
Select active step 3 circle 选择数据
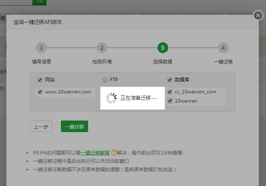tap(163, 47)
